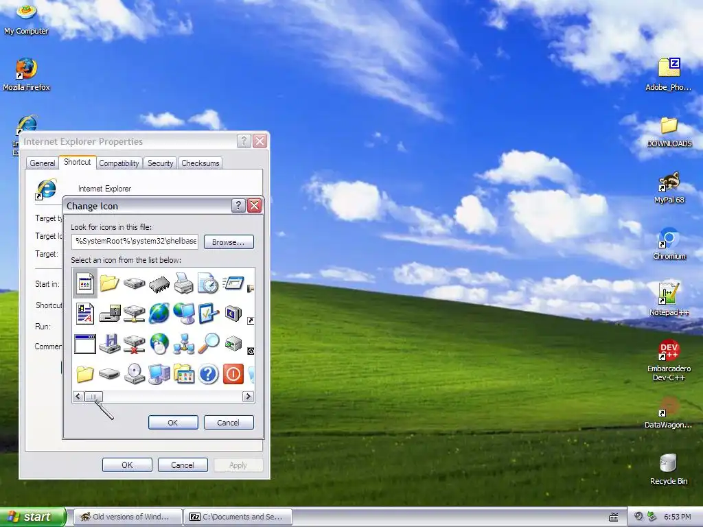The height and width of the screenshot is (527, 703).
Task: Choose the flat removable drive icon in bottom row
Action: point(109,373)
